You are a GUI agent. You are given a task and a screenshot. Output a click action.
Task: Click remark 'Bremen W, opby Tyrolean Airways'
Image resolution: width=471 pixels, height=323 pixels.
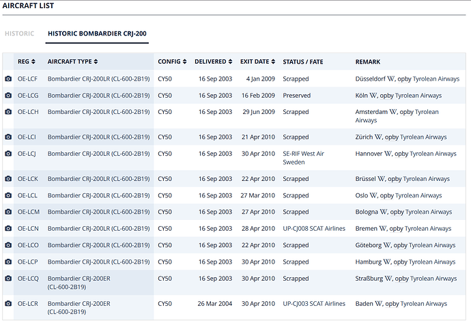[403, 228]
